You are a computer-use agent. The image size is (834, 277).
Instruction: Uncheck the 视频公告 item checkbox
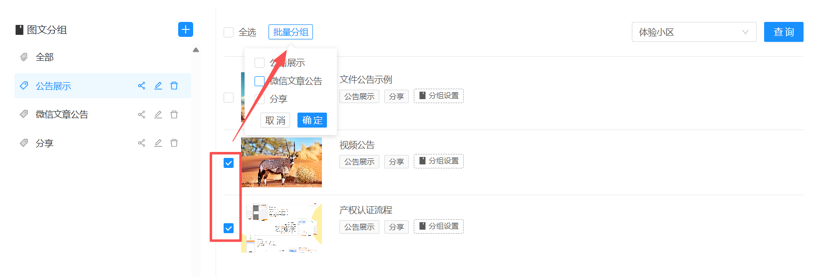point(229,163)
